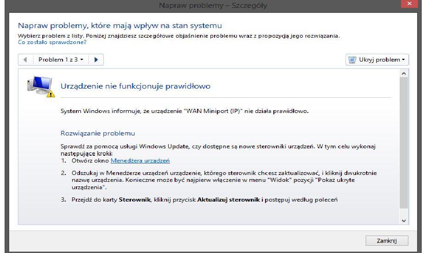The width and height of the screenshot is (441, 253).
Task: Click the 'Zamknij' button
Action: point(387,241)
